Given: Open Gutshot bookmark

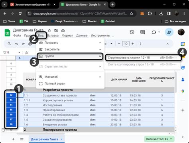Looking at the screenshot, I should click(108, 21).
